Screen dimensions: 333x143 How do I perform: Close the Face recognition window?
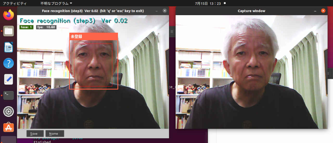pyautogui.click(x=165, y=11)
